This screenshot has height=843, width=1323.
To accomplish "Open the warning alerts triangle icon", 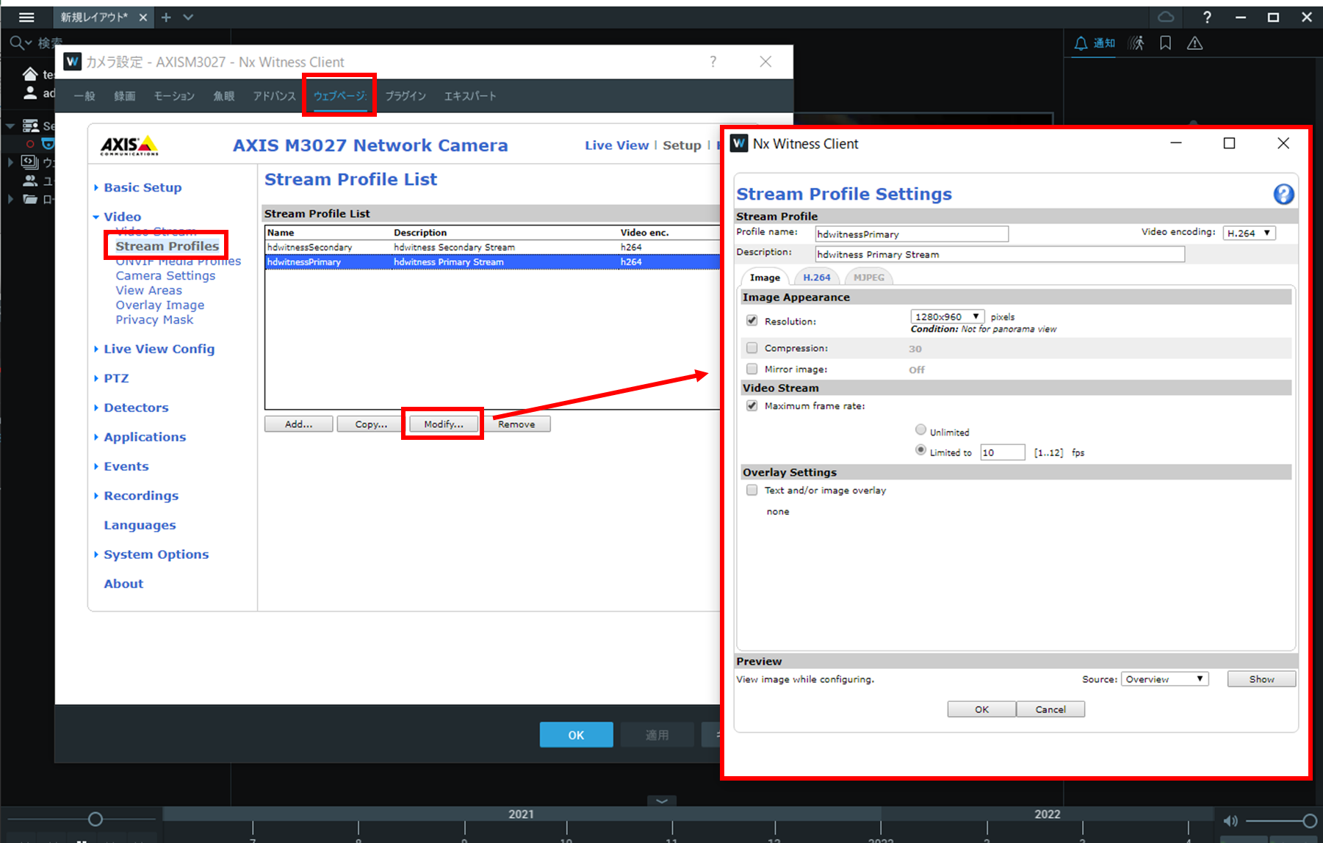I will (x=1195, y=43).
